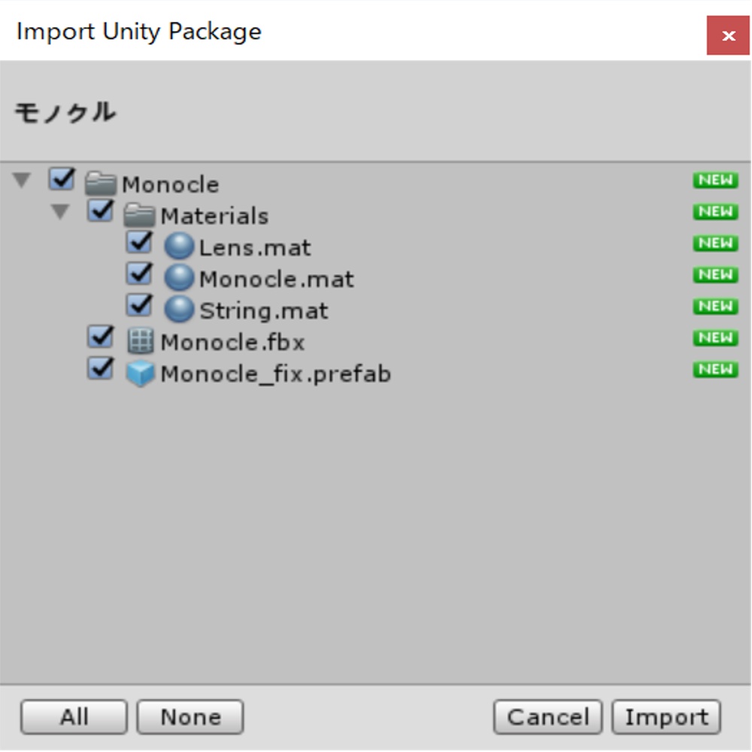The image size is (752, 752).
Task: Collapse the Monocle root folder arrow
Action: pos(23,180)
